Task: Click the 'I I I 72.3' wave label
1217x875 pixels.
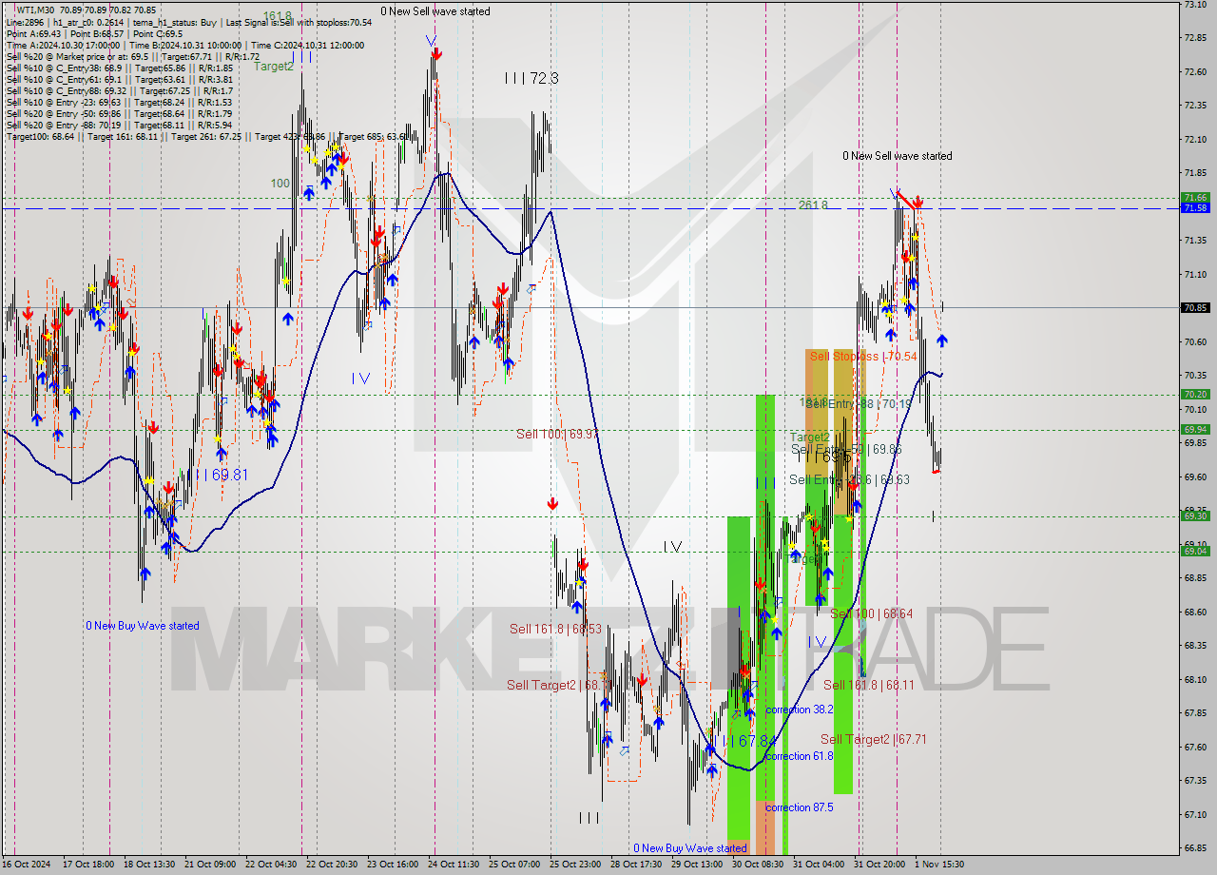Action: (x=531, y=78)
